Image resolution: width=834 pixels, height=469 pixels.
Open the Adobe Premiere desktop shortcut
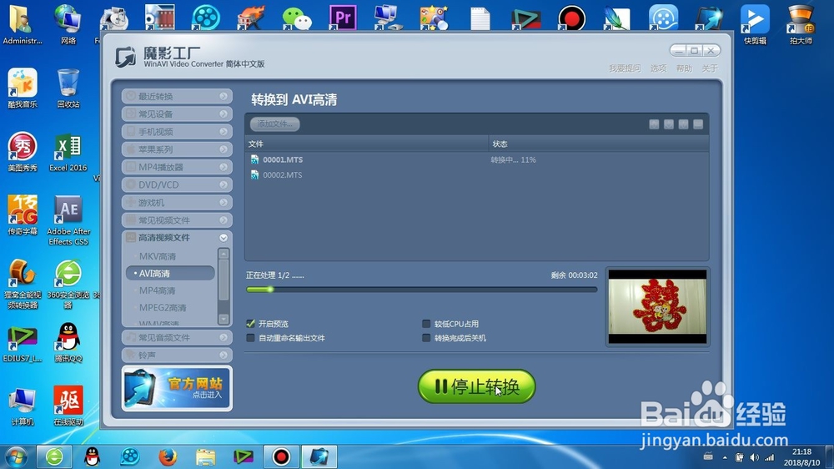[x=343, y=17]
